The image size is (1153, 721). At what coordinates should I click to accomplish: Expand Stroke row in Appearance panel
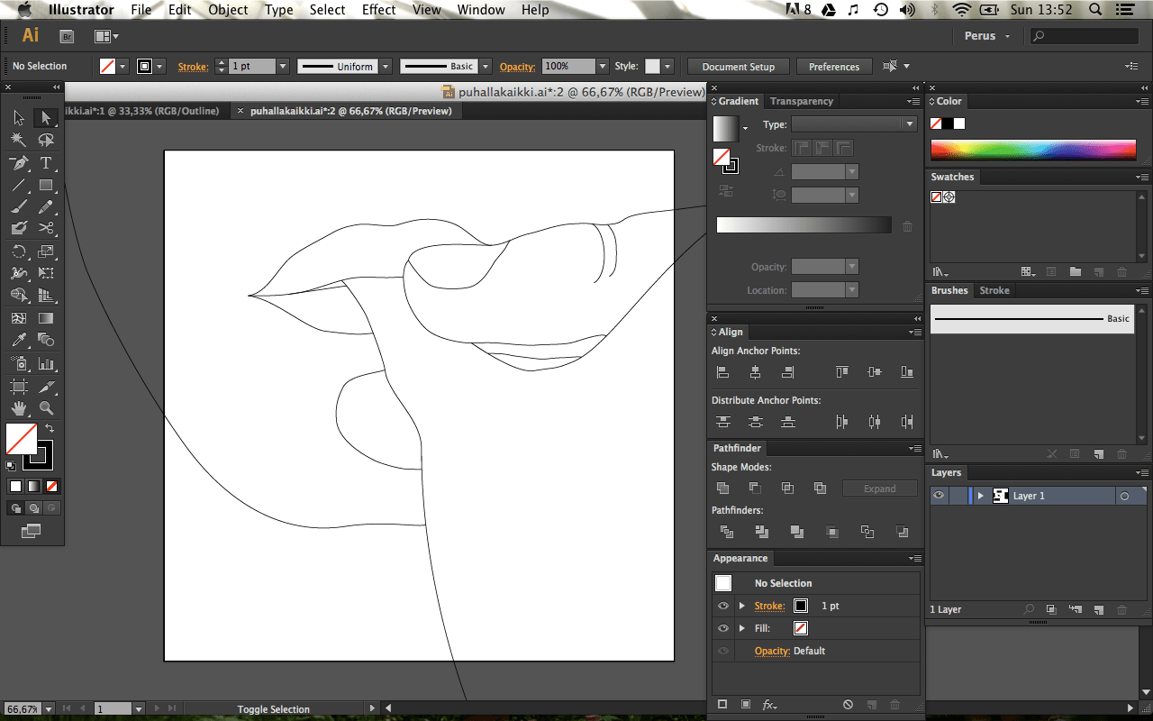tap(742, 606)
